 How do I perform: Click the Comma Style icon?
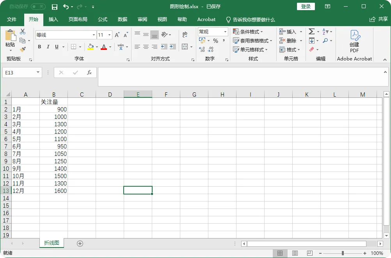tap(224, 41)
